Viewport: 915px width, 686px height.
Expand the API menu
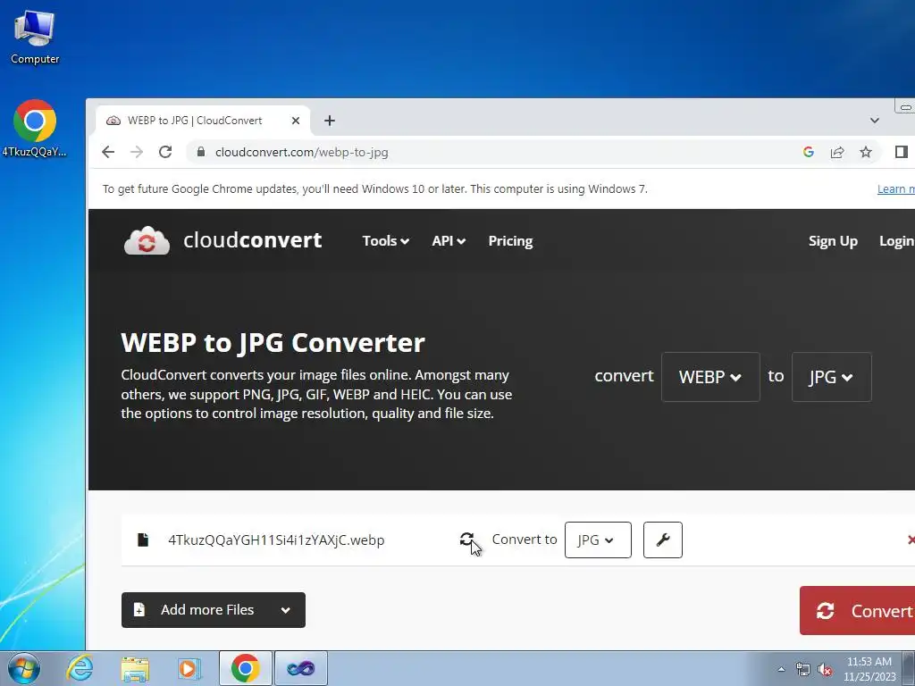click(449, 241)
